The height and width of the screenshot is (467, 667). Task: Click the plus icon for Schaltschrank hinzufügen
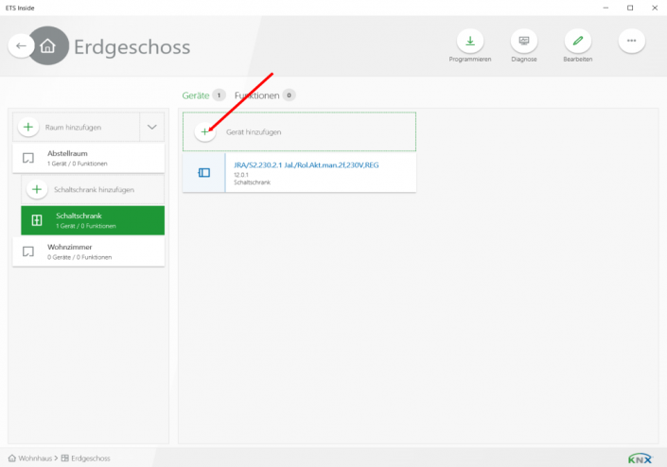[x=37, y=189]
